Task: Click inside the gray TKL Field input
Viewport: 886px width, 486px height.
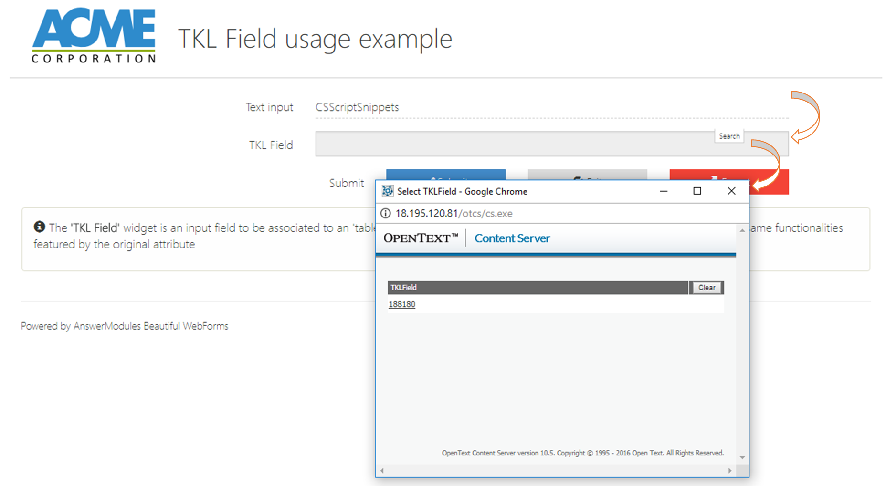Action: (513, 144)
